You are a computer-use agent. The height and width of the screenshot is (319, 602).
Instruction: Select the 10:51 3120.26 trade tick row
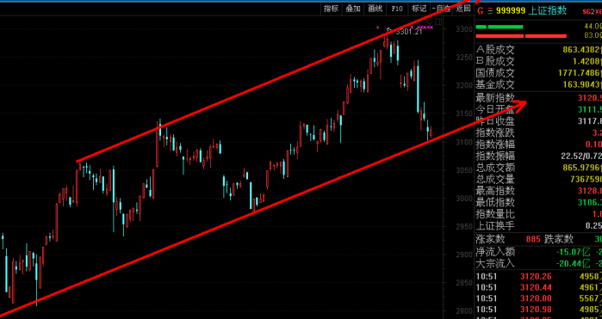[x=538, y=276]
